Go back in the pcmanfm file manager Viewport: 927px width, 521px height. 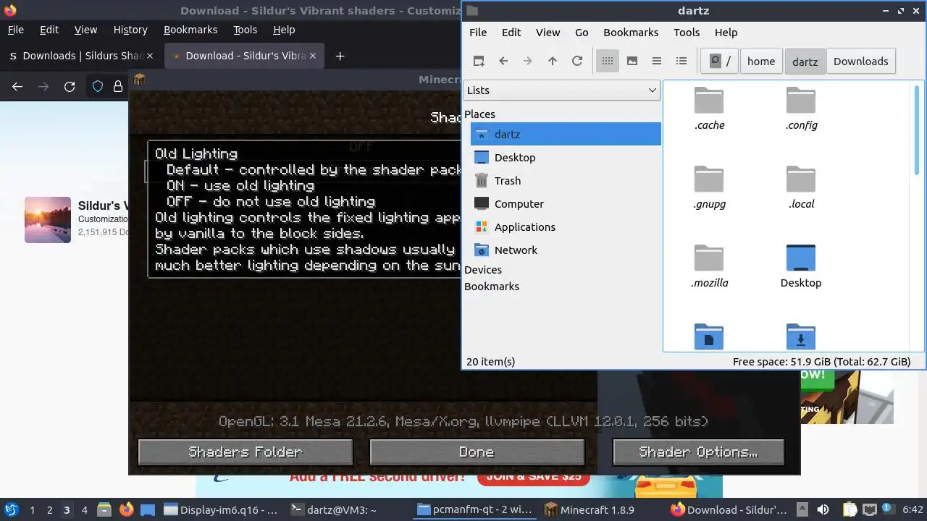503,62
